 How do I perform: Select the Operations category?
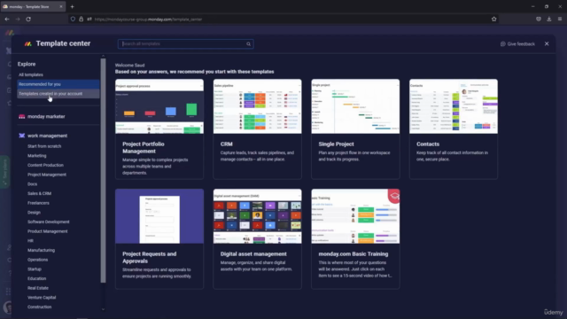(37, 260)
